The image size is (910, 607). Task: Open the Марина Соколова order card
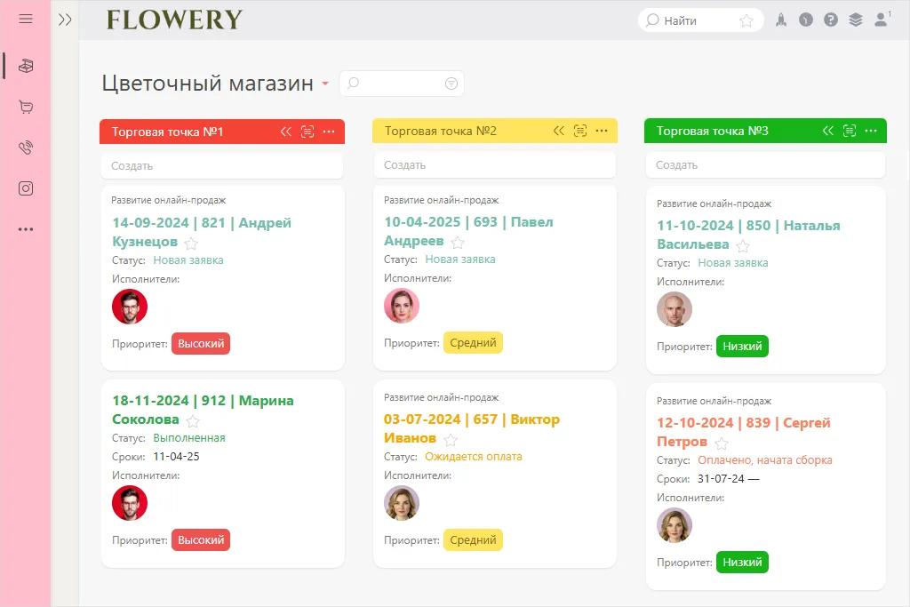coord(203,410)
